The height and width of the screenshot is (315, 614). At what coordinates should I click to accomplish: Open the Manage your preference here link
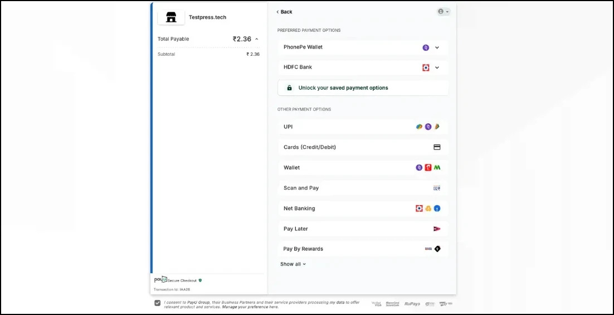(250, 307)
